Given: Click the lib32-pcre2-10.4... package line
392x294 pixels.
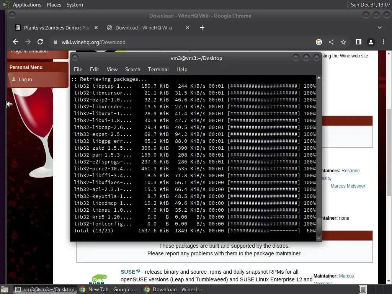Looking at the screenshot, I should click(195, 169).
